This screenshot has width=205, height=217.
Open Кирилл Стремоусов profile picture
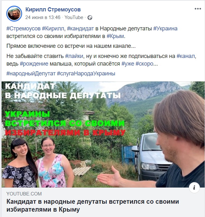14,14
